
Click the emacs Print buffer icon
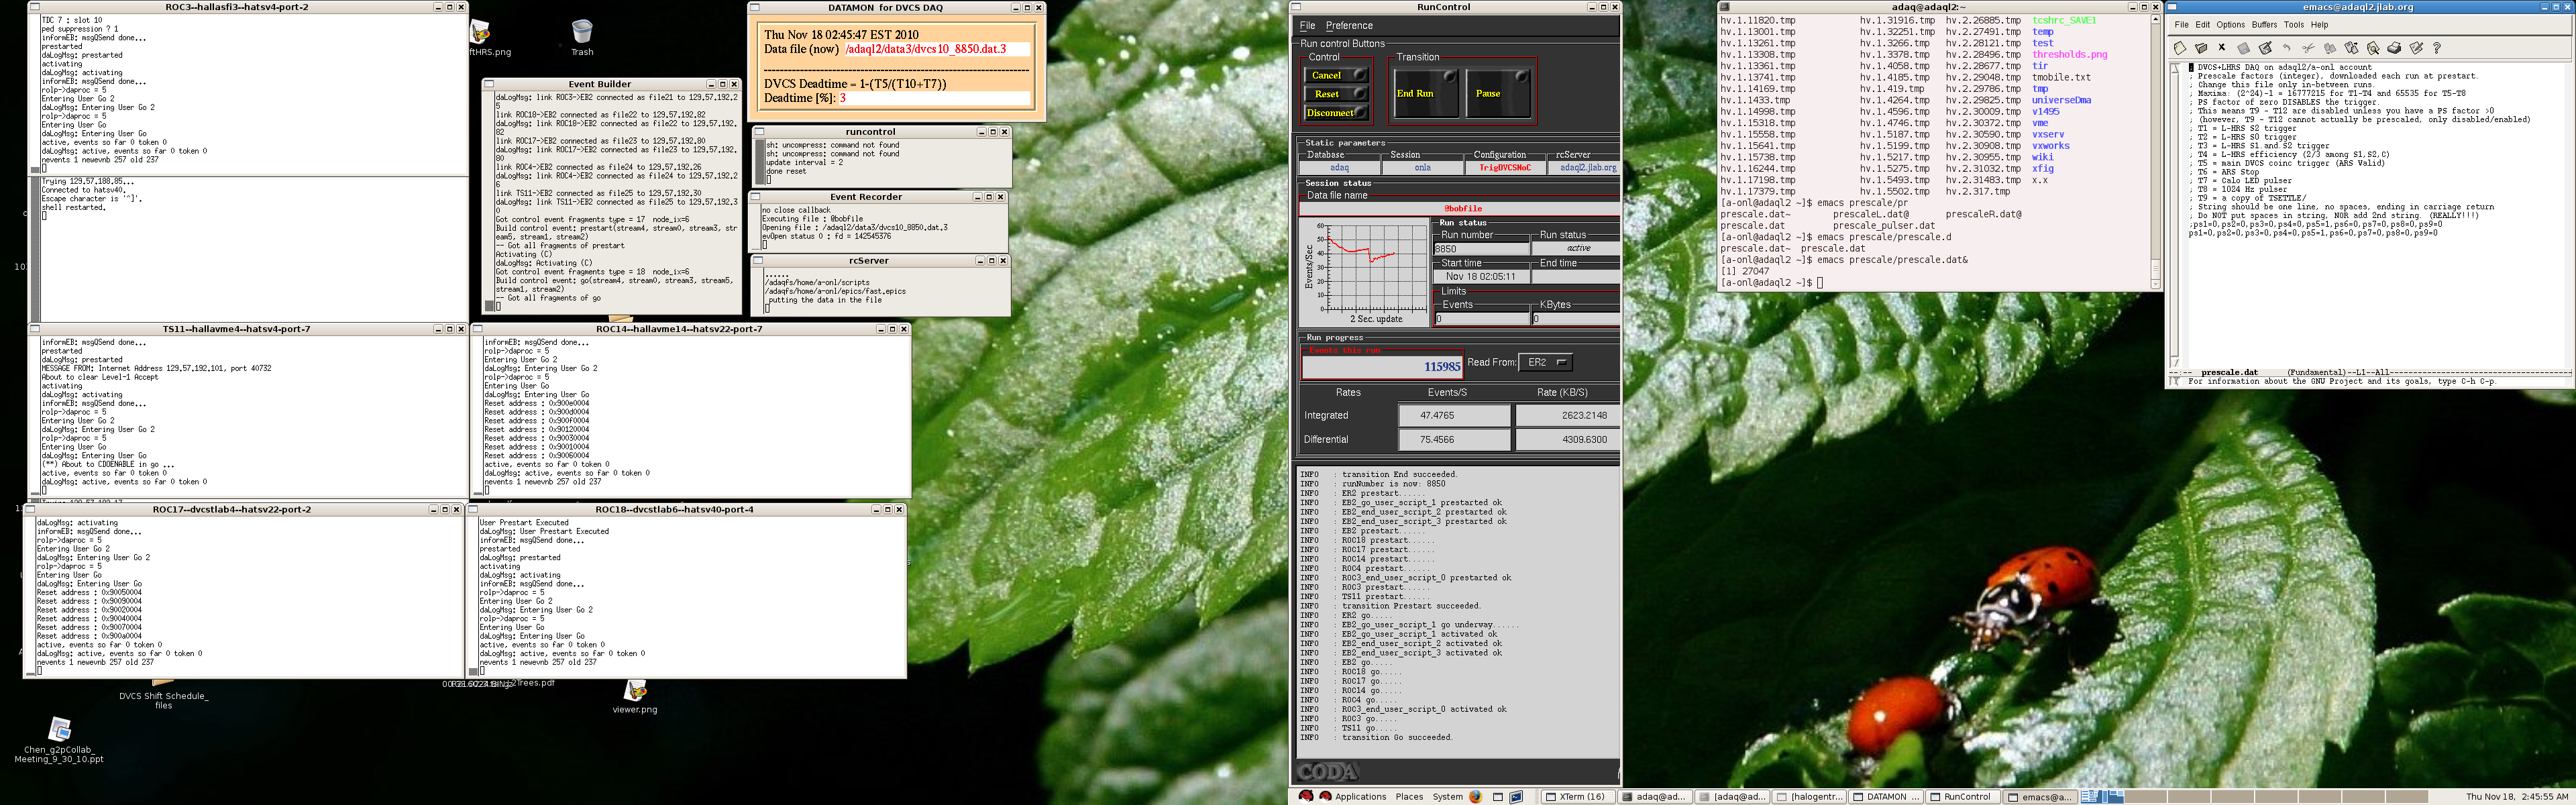[x=2394, y=48]
